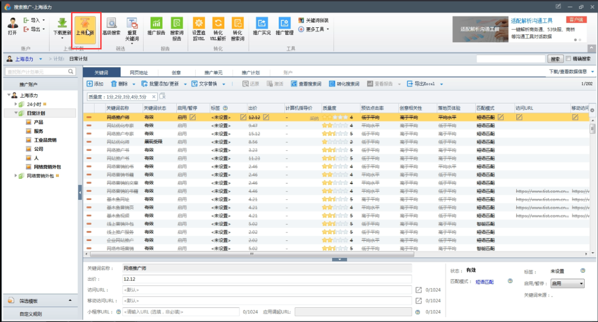Click the 上传更新 upload button
The image size is (598, 322).
[x=85, y=30]
